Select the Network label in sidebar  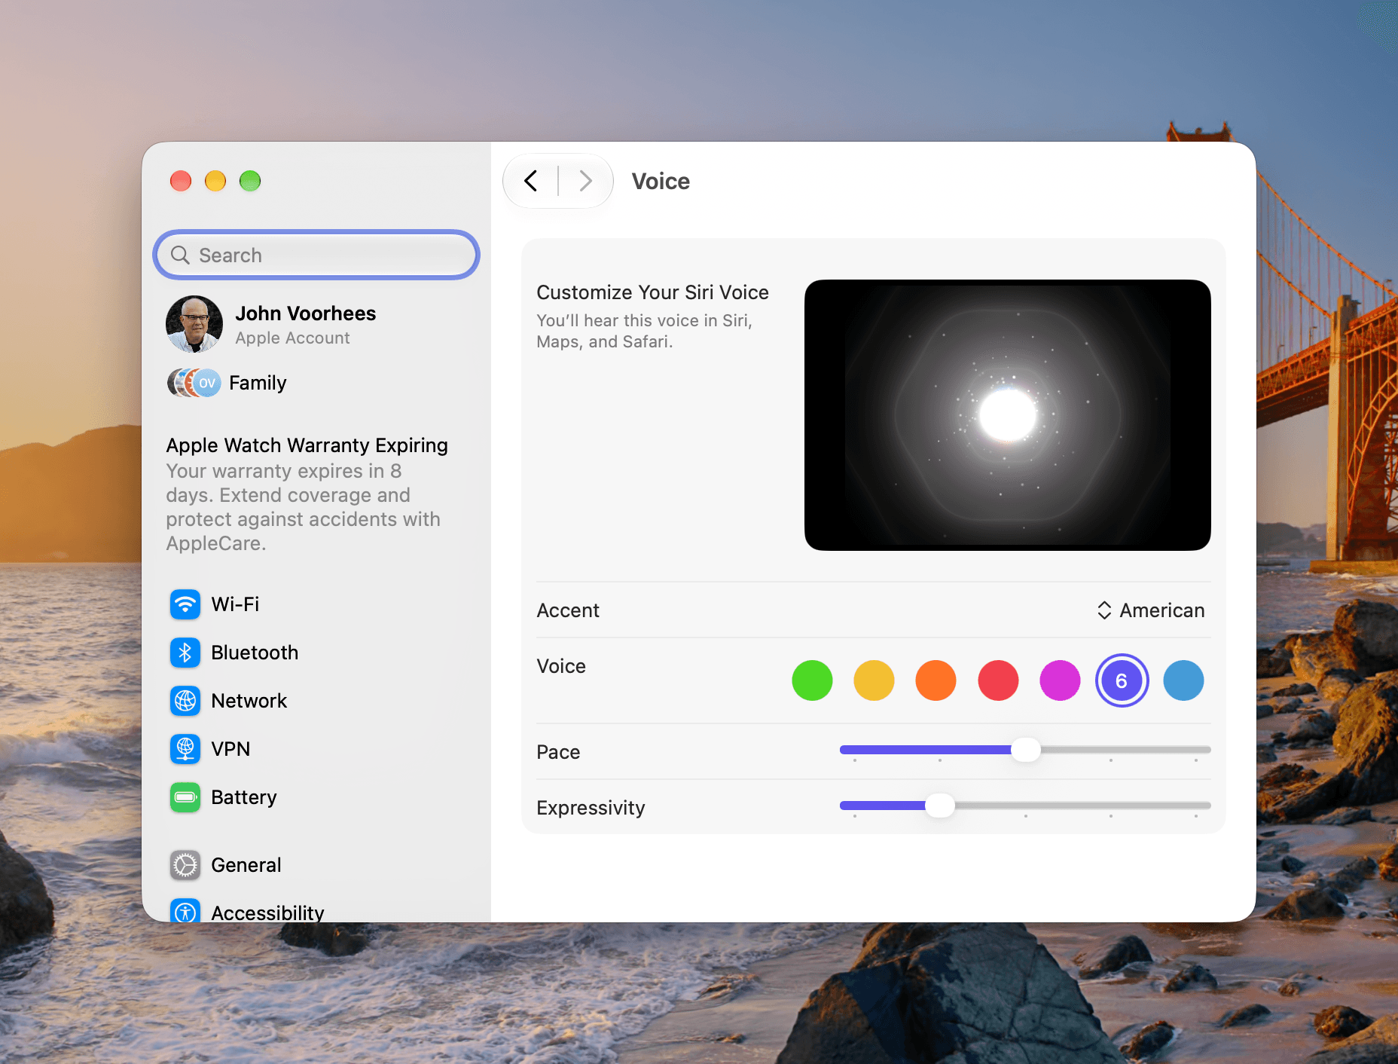click(249, 701)
